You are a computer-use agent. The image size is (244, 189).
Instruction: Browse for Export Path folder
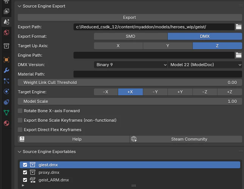pyautogui.click(x=238, y=27)
